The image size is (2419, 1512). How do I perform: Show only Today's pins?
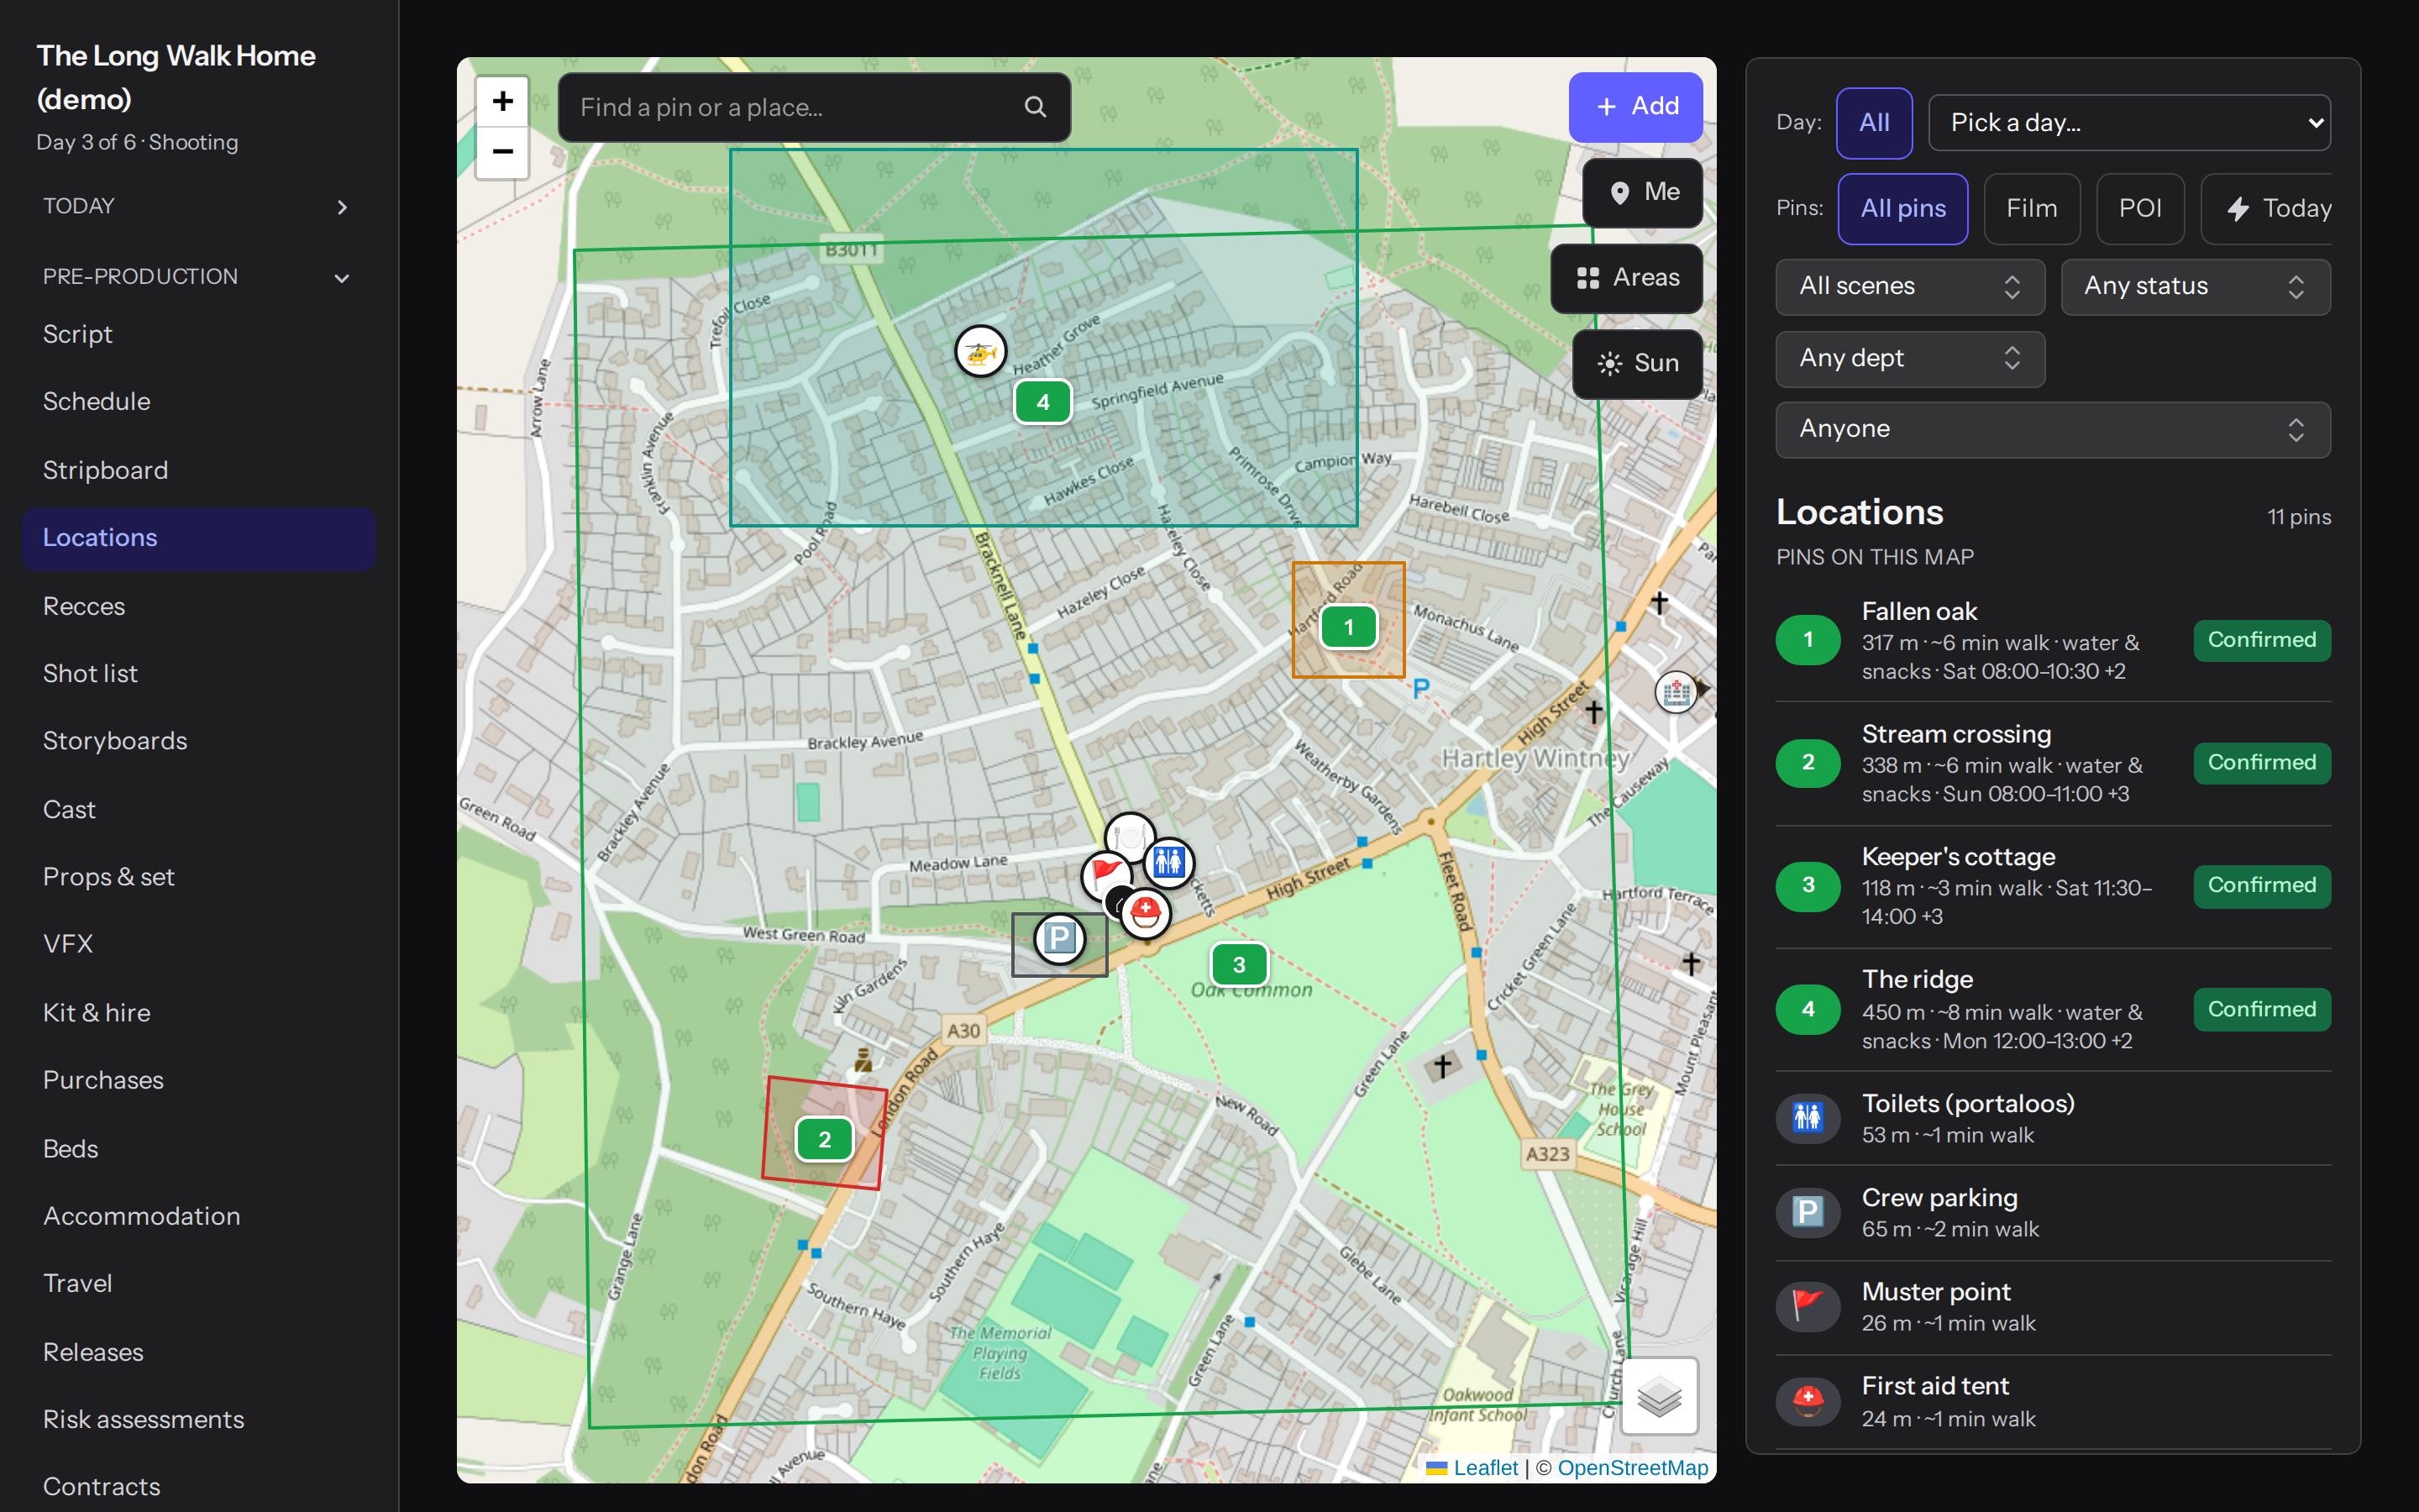[x=2267, y=209]
